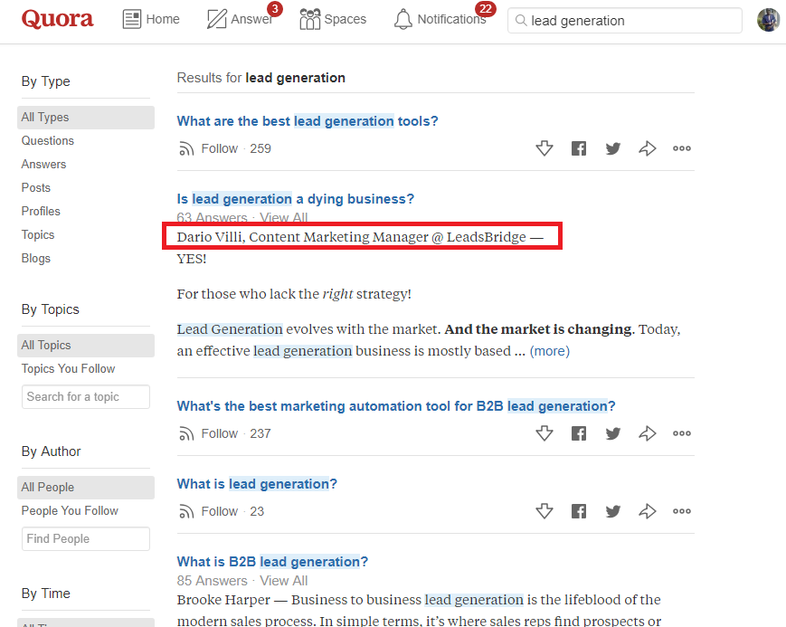Open the Notifications bell

(402, 20)
